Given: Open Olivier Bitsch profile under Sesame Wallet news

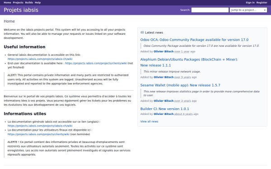Looking at the screenshot, I should tap(164, 101).
